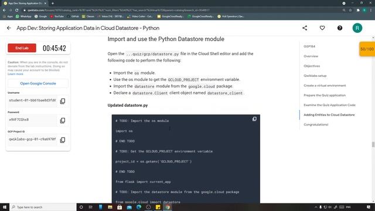Screen dimensions: 375x211
Task: Click the share icon in the header
Action: 305,28
